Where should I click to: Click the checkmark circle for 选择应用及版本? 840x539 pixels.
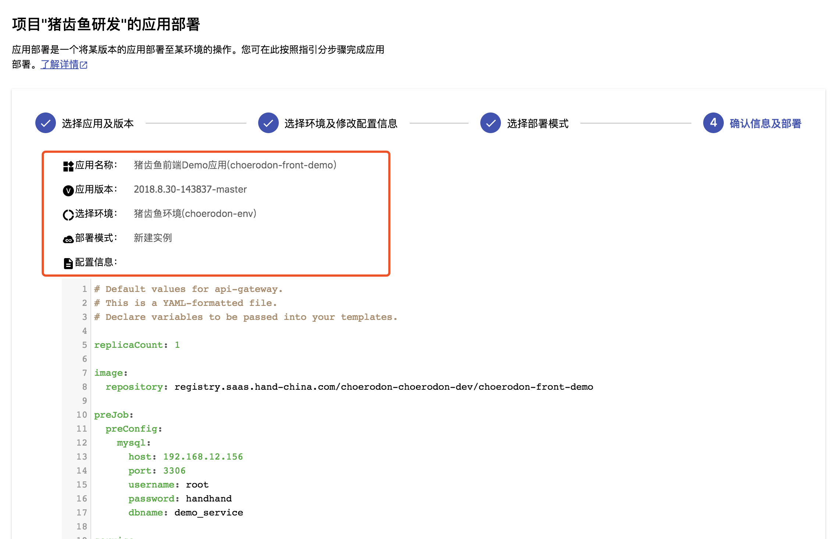[x=46, y=123]
